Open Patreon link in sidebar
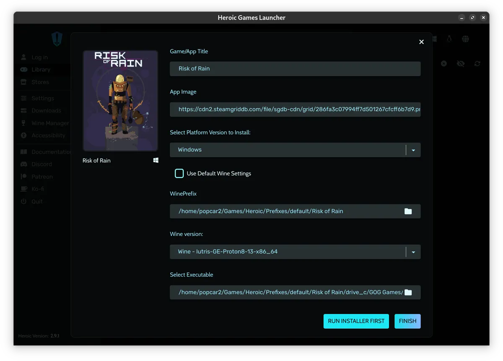The image size is (503, 361). 42,177
